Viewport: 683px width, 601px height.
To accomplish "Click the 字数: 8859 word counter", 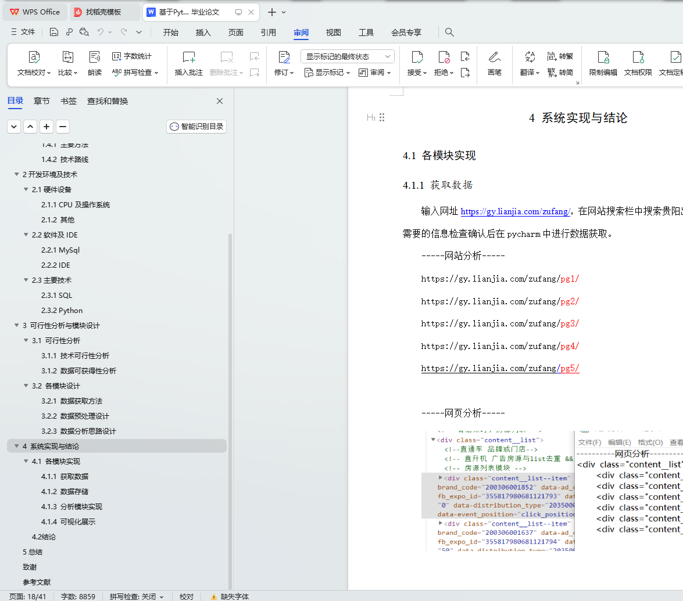I will pyautogui.click(x=78, y=597).
